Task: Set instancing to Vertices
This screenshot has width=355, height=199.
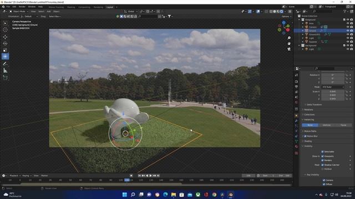Action: (327, 125)
